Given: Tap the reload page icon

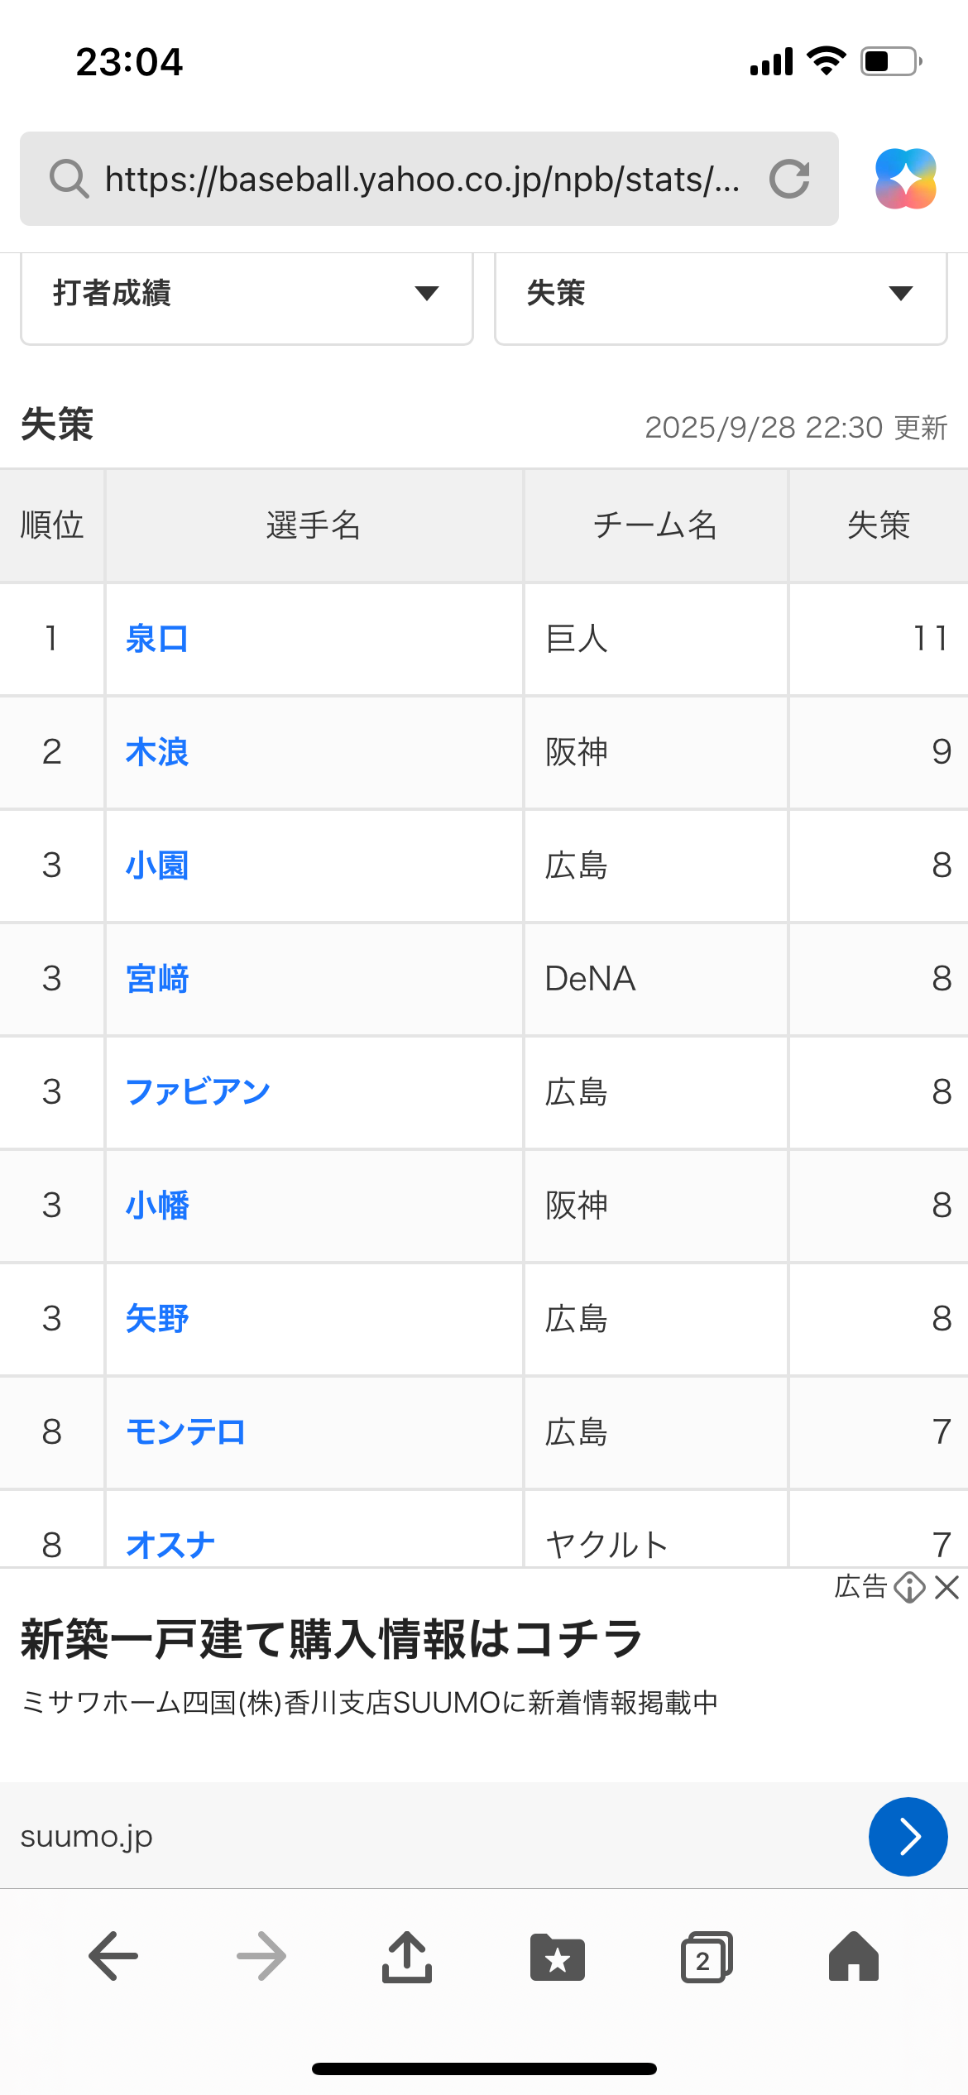Looking at the screenshot, I should pos(788,179).
